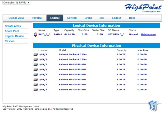Click the Logout tab
The width and height of the screenshot is (164, 117).
pyautogui.click(x=117, y=18)
